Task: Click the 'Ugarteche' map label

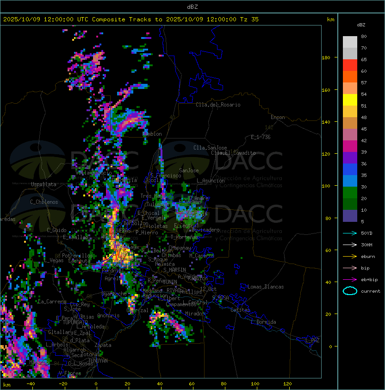Action: pos(114,294)
